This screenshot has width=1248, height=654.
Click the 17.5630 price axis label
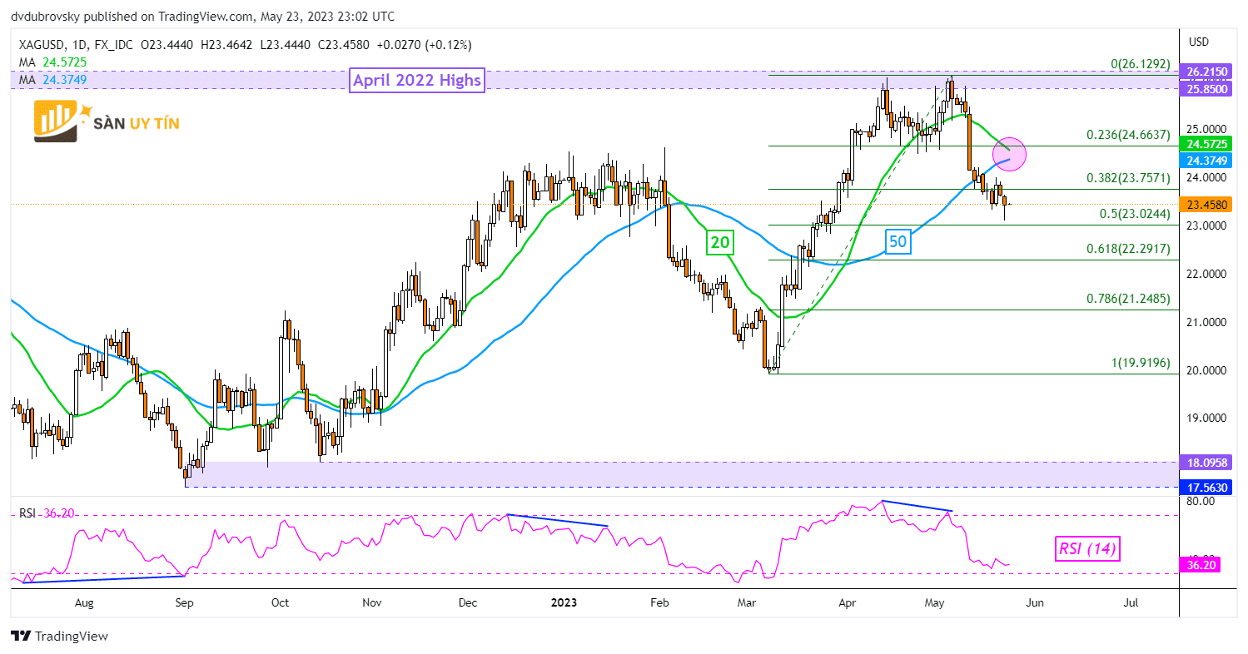1206,487
